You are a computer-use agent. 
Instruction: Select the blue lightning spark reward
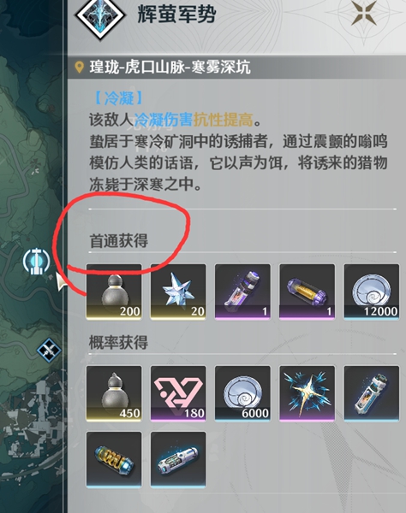coord(307,393)
